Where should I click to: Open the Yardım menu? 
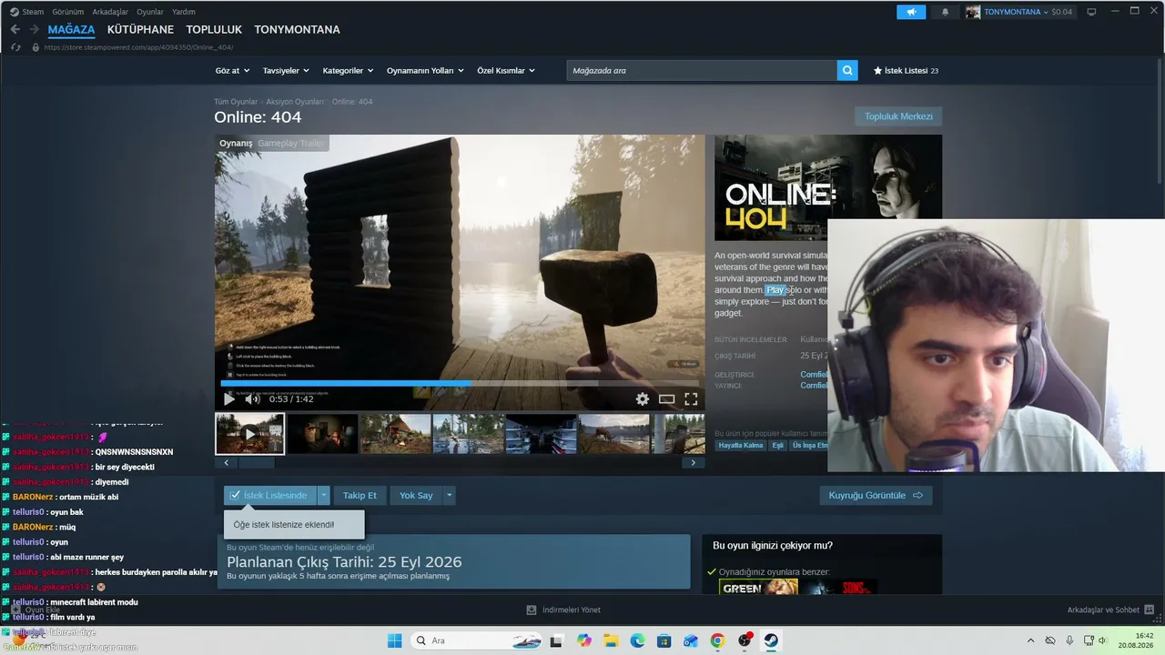184,12
